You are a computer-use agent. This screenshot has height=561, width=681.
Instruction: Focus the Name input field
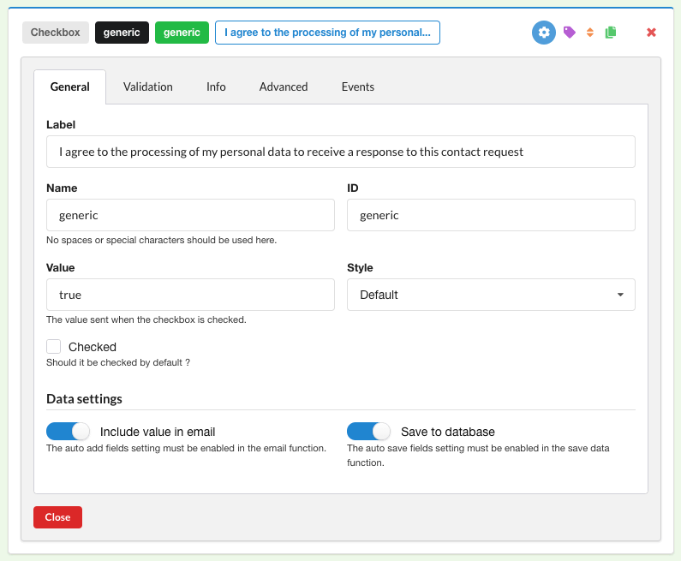(190, 215)
